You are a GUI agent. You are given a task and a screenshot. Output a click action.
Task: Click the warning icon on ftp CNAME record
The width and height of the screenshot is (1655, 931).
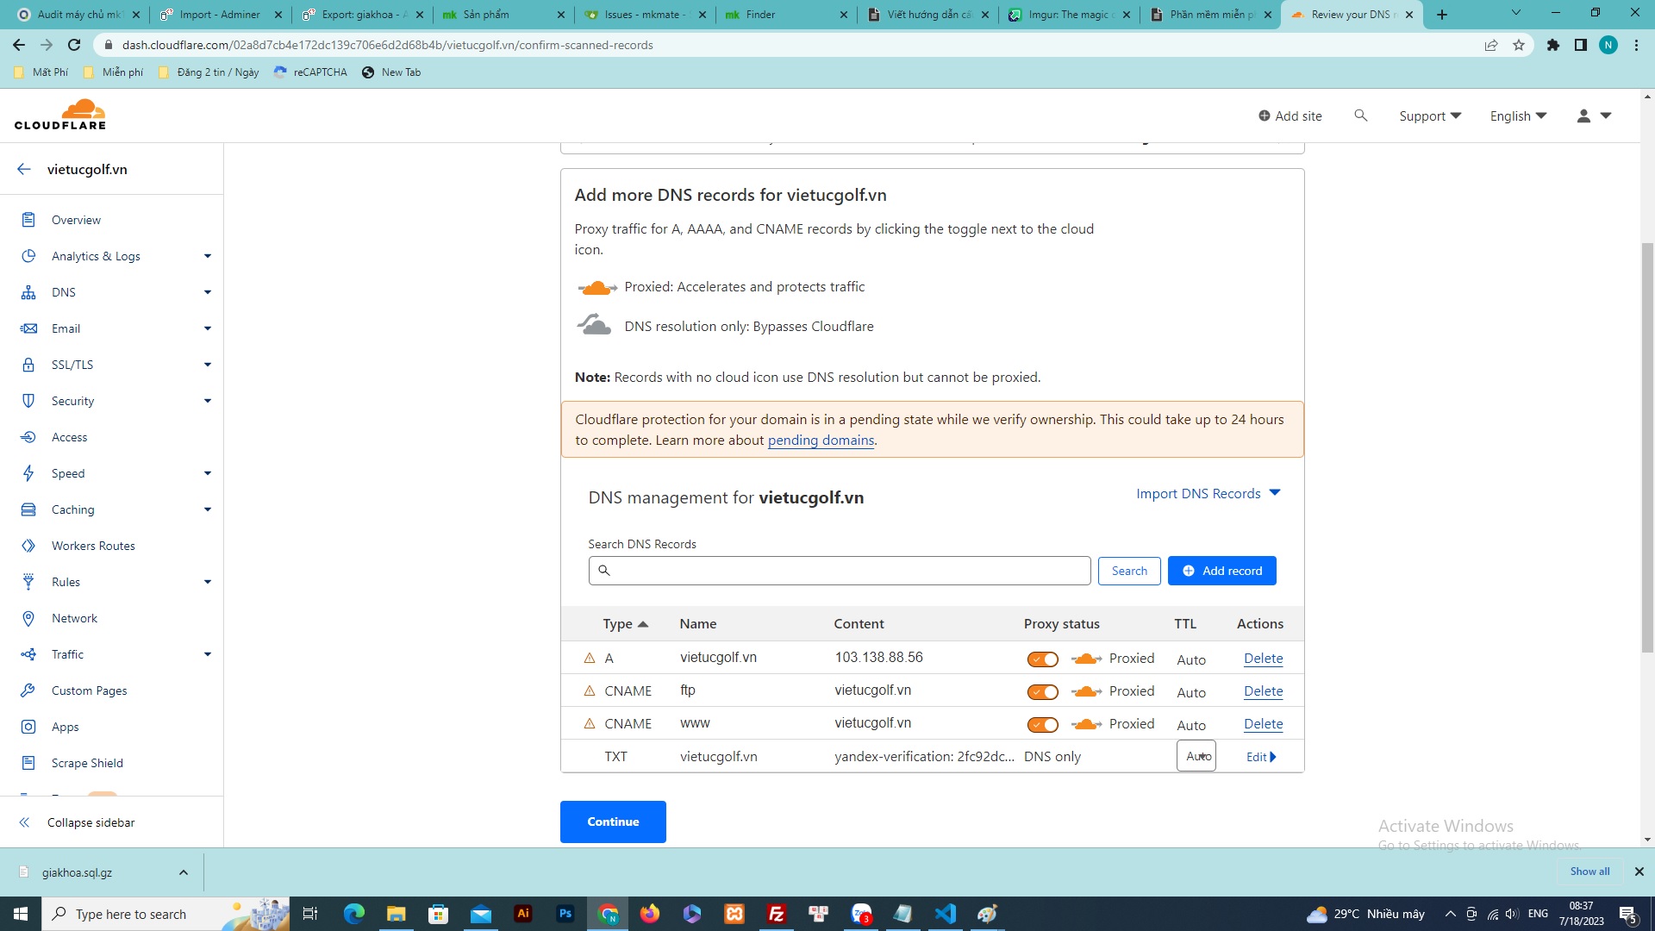click(x=590, y=690)
